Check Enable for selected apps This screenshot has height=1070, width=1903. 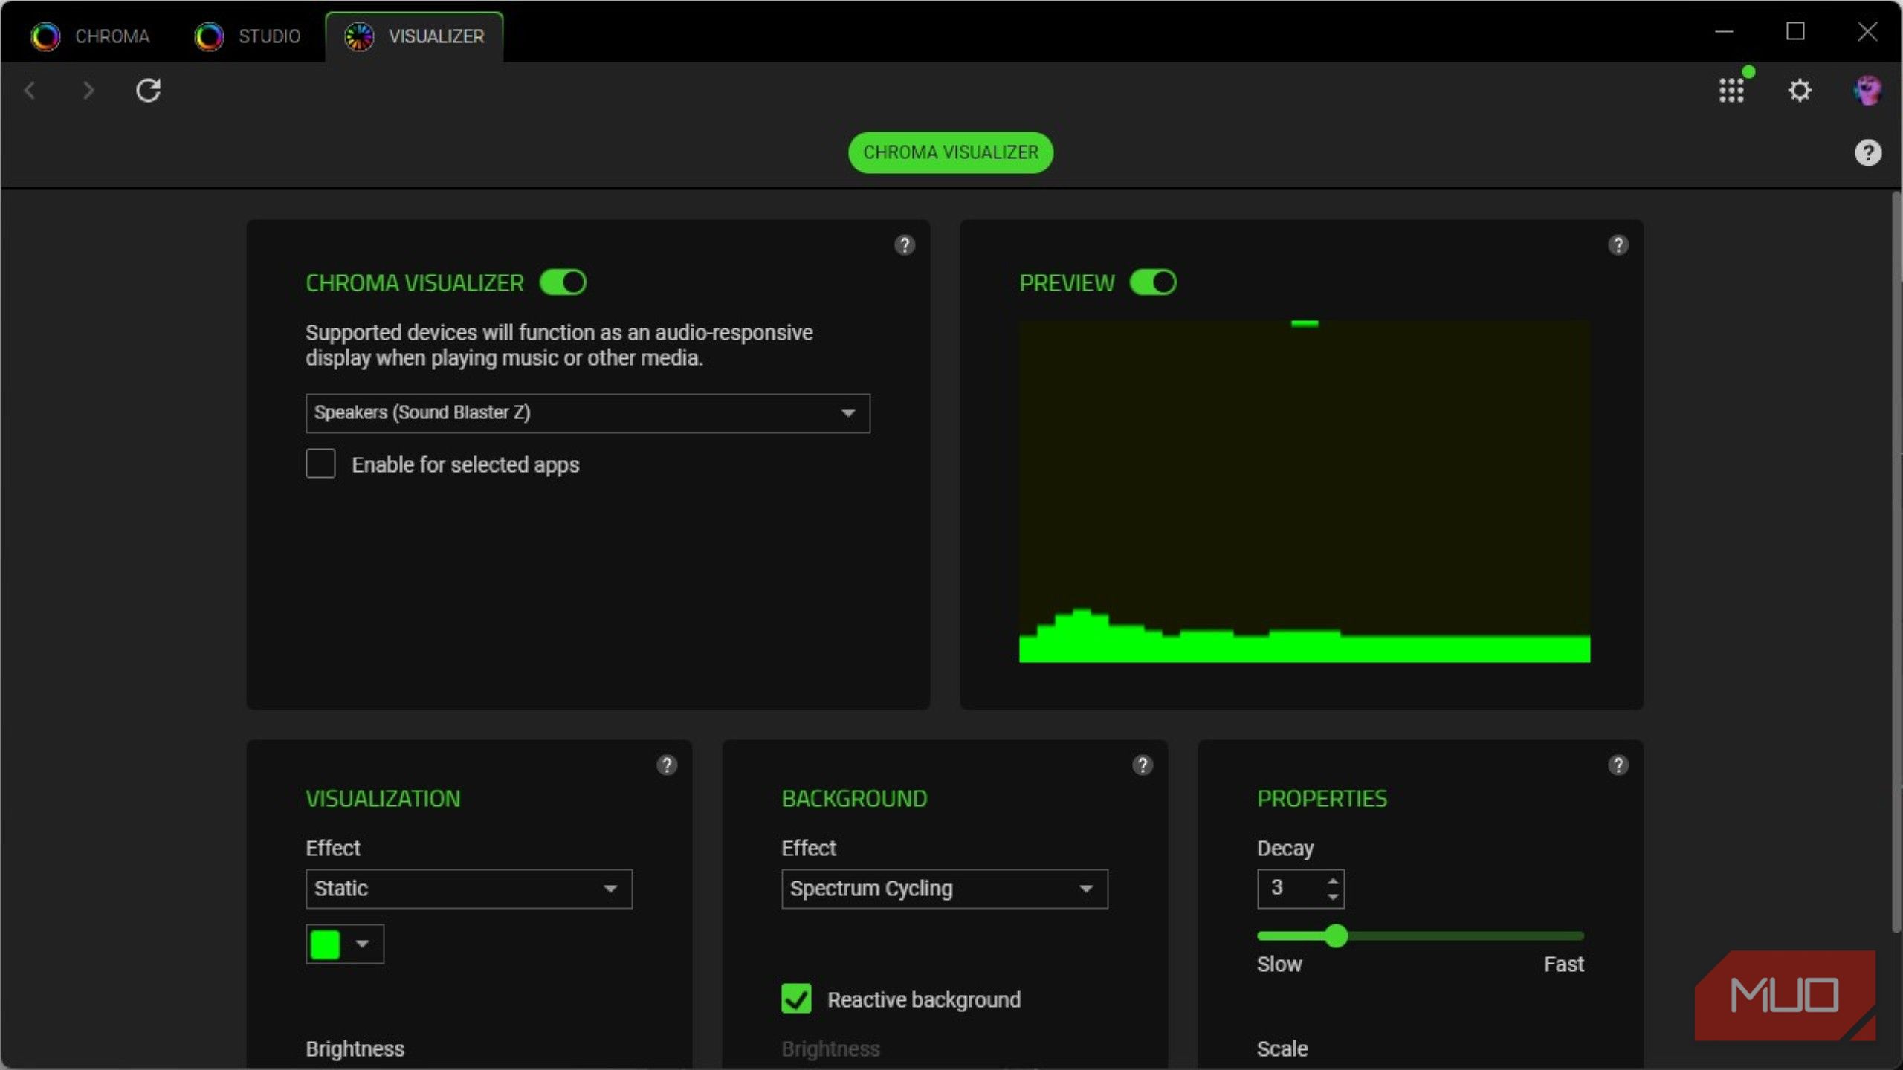[x=320, y=464]
